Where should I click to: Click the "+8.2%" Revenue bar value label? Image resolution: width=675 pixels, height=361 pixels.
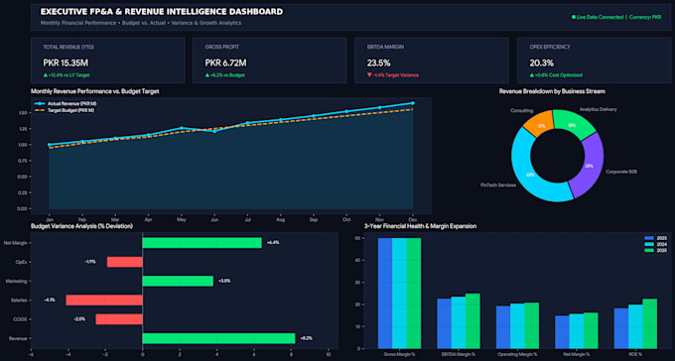coord(307,338)
